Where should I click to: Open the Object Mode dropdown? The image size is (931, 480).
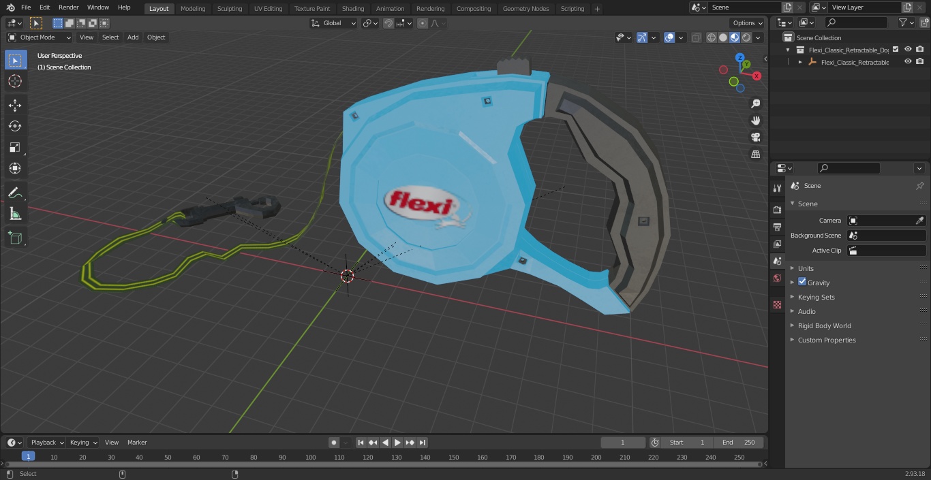click(40, 37)
